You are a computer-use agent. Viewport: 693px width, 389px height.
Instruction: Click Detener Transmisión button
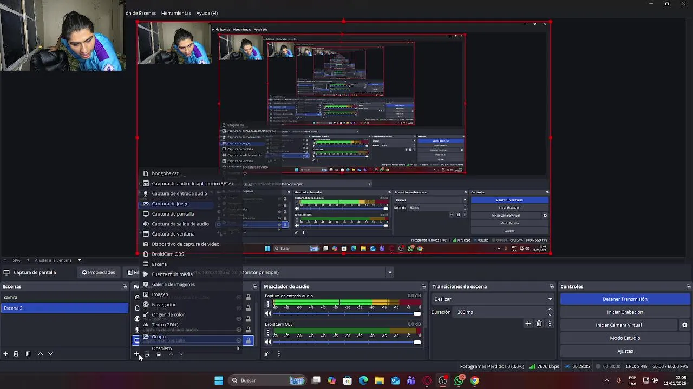(625, 299)
